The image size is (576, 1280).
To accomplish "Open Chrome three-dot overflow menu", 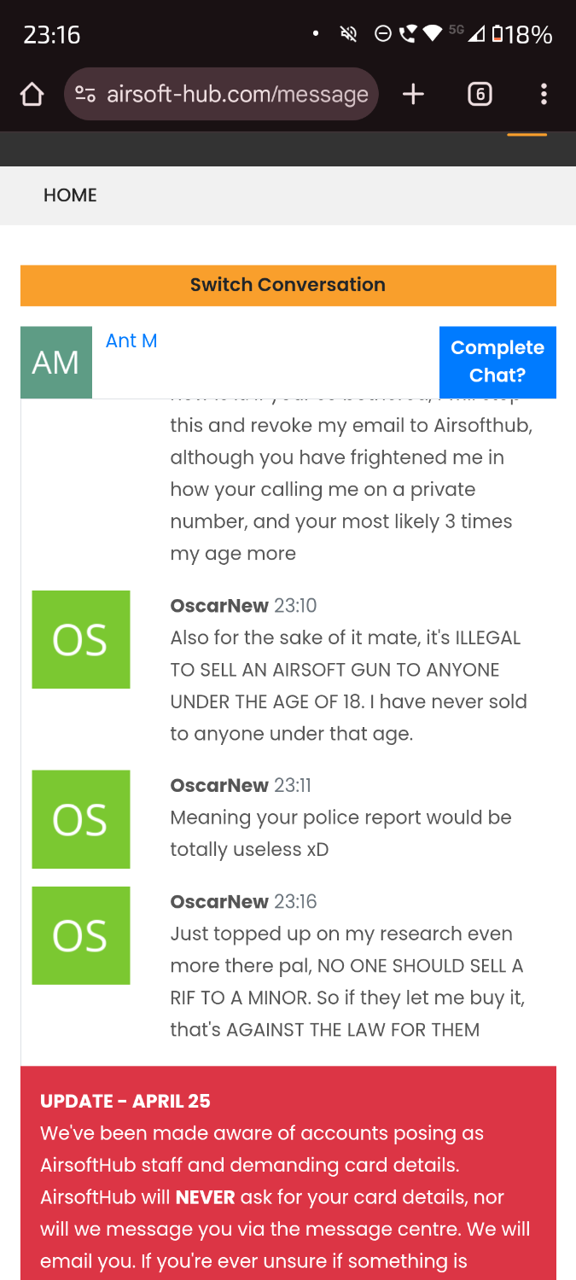I will [x=544, y=94].
